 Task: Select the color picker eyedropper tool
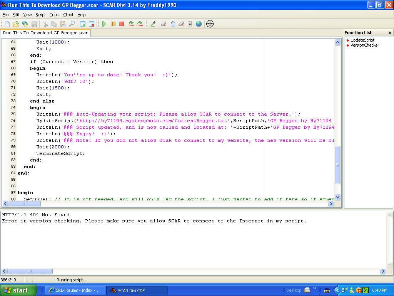point(153,24)
